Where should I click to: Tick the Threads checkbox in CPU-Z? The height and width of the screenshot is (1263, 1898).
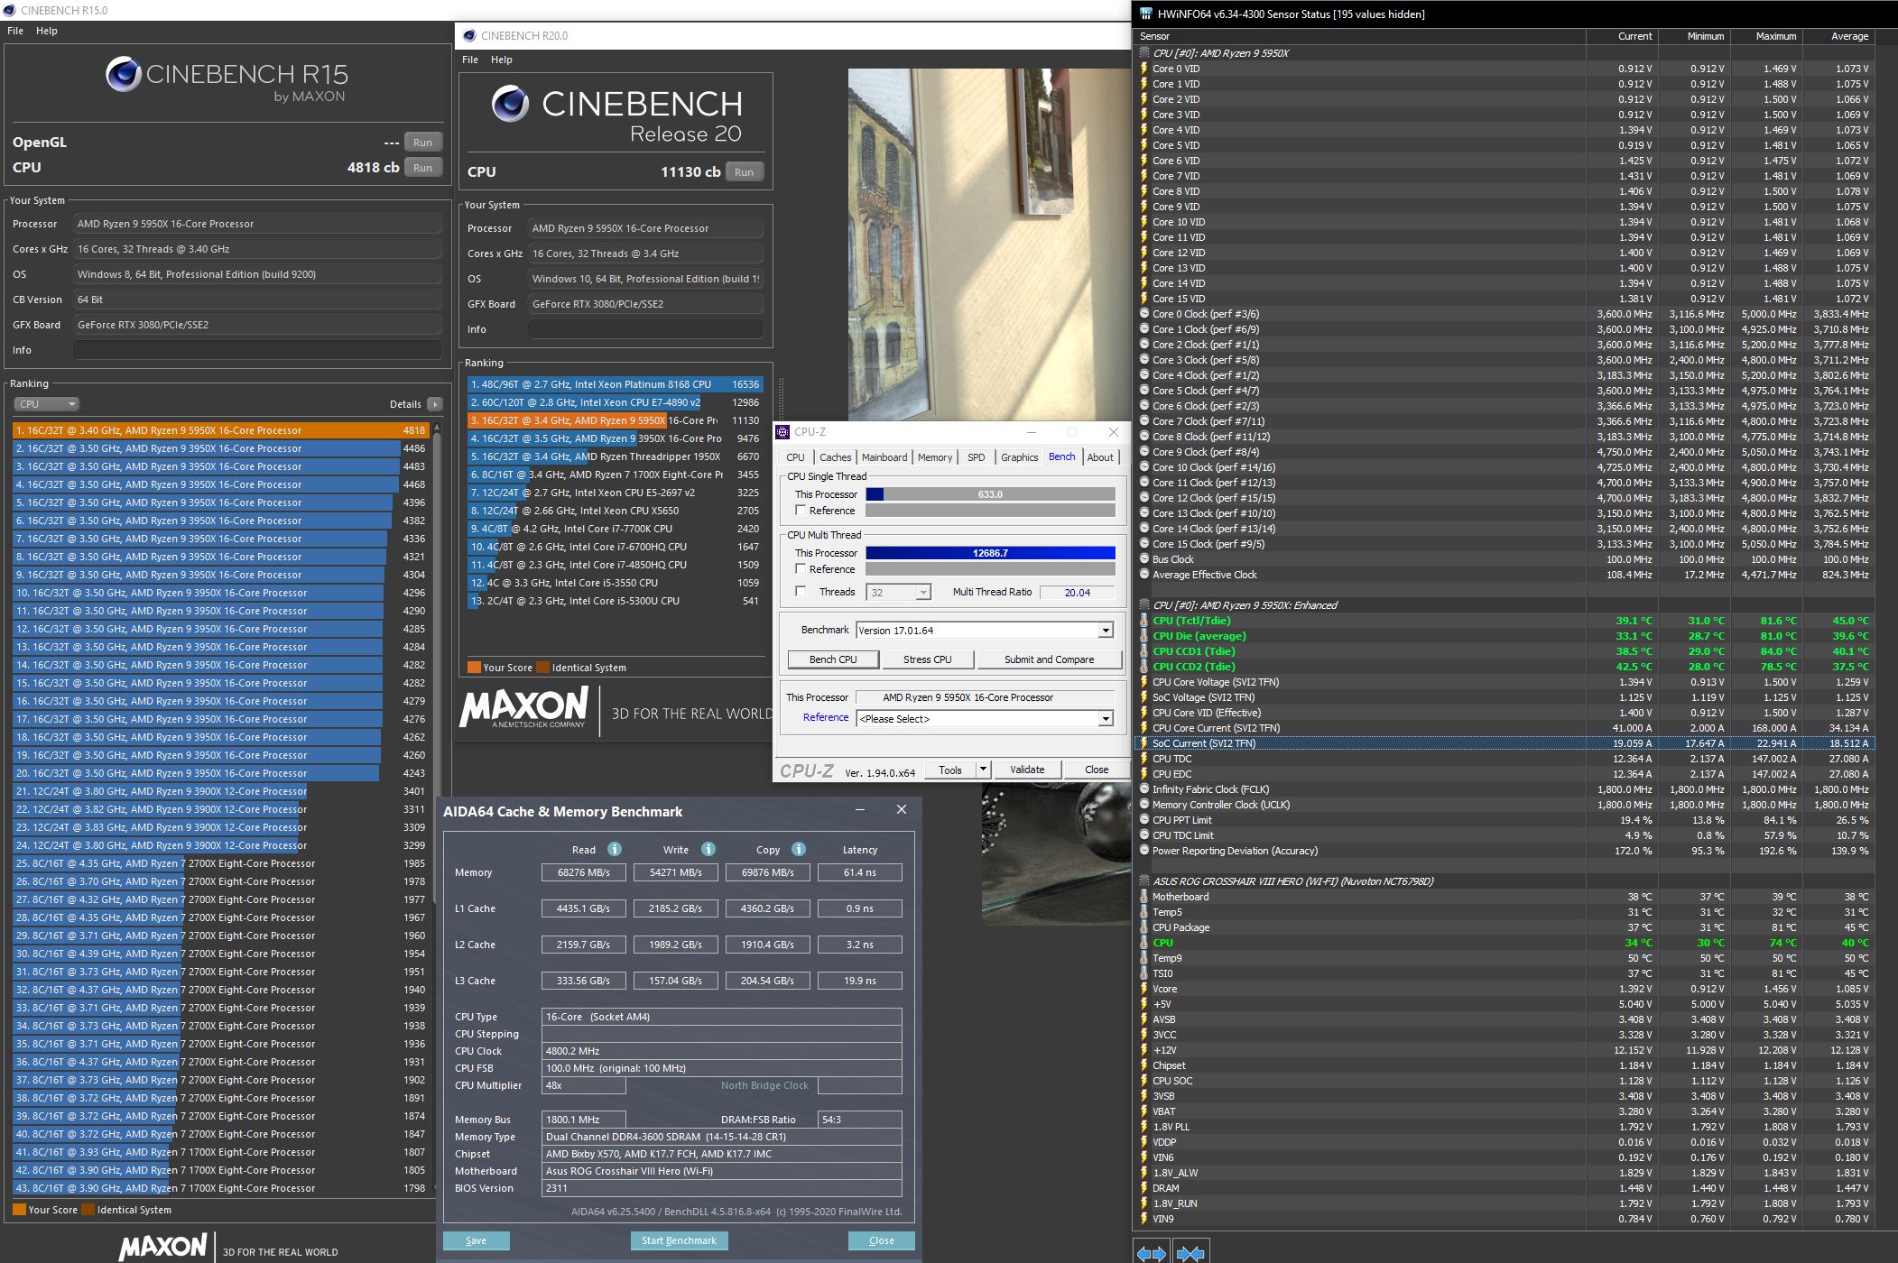point(800,592)
